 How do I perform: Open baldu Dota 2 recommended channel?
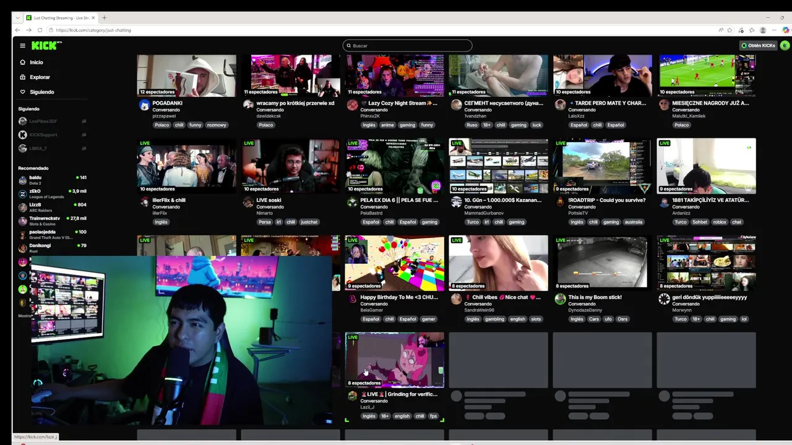click(x=53, y=180)
